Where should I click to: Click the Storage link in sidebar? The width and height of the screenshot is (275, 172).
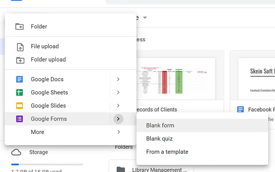(39, 152)
